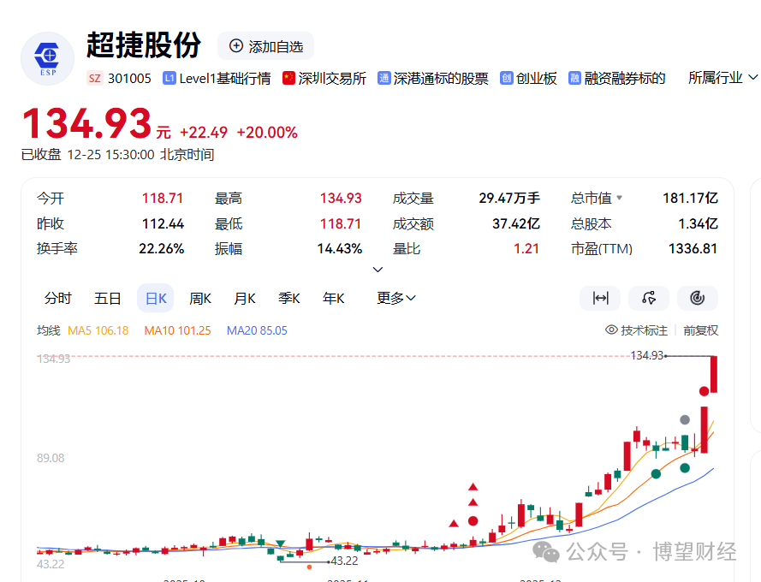Click the 添加自选 button

[x=266, y=46]
